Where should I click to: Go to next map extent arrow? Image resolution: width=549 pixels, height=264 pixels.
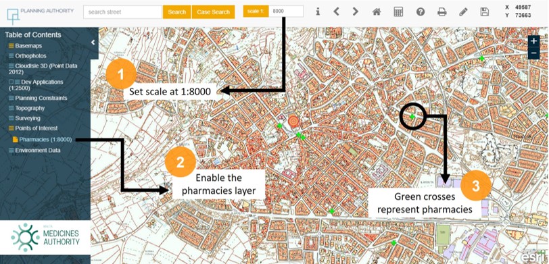point(356,11)
